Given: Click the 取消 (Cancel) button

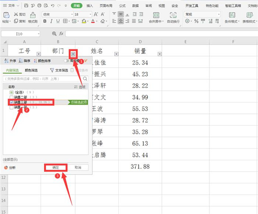Looking at the screenshot, I should [x=78, y=167].
